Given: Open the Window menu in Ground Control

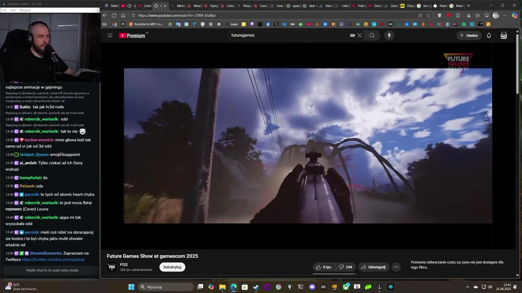Looking at the screenshot, I should 25,10.
